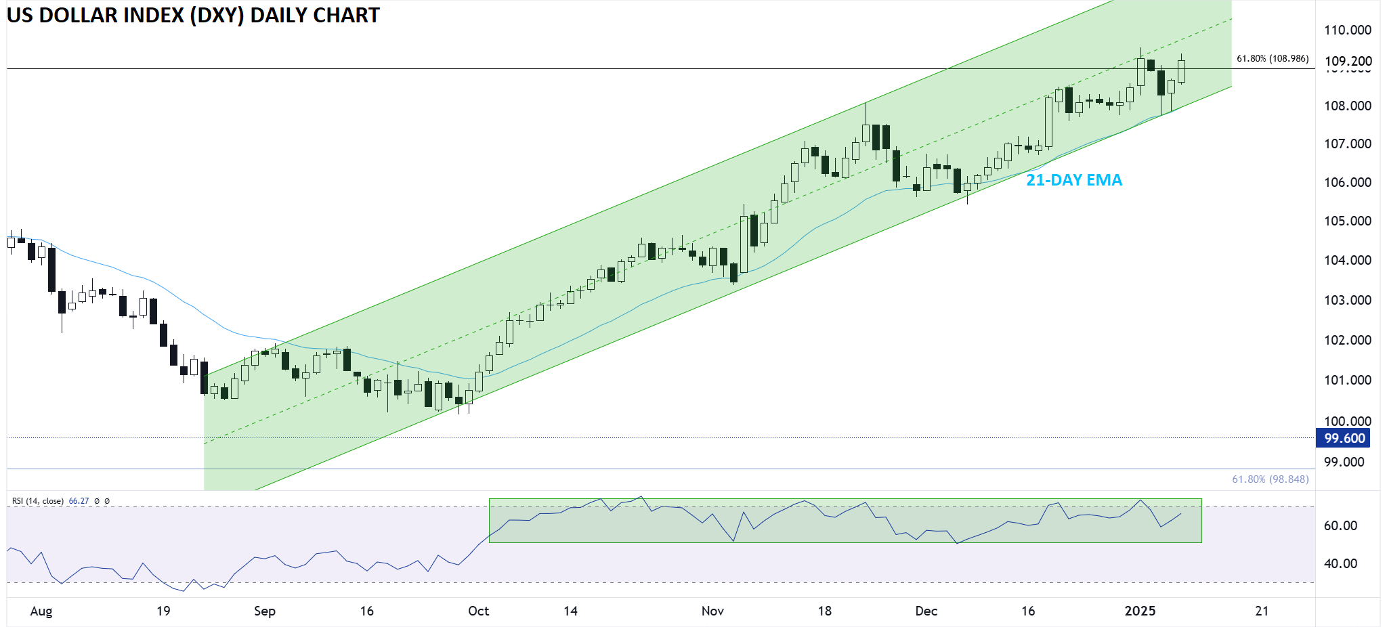Select the 19 date label after Aug
This screenshot has width=1387, height=627.
(163, 611)
